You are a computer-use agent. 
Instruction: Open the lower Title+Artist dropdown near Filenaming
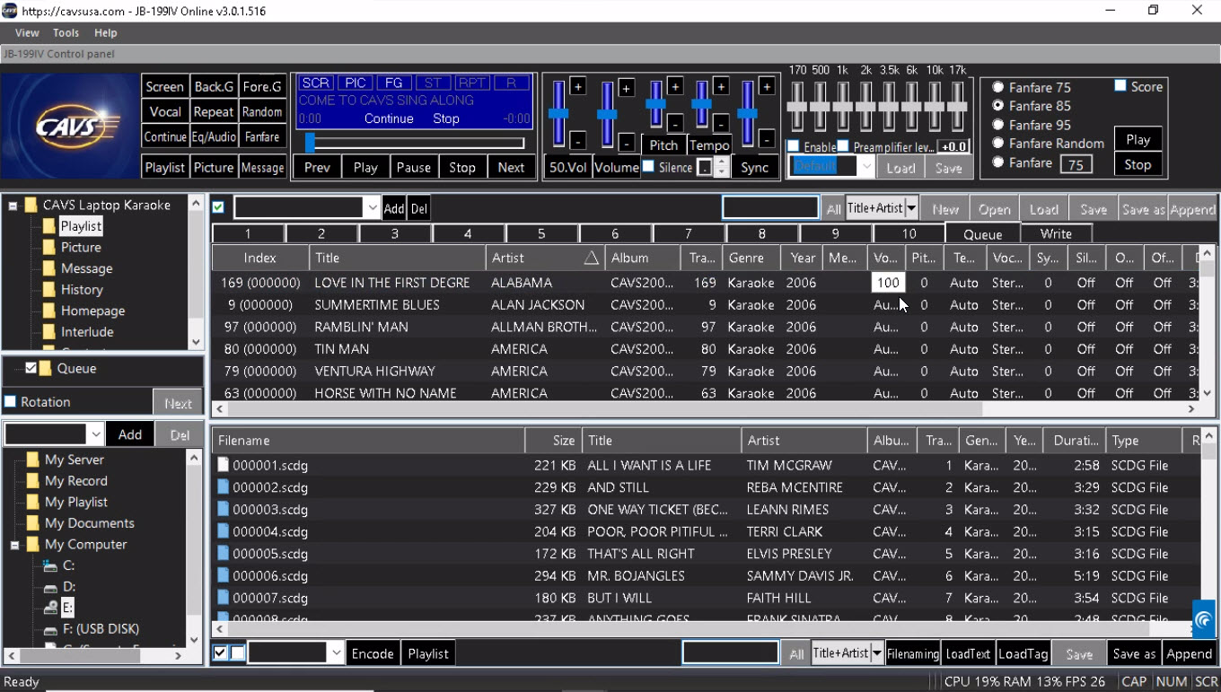tap(876, 653)
